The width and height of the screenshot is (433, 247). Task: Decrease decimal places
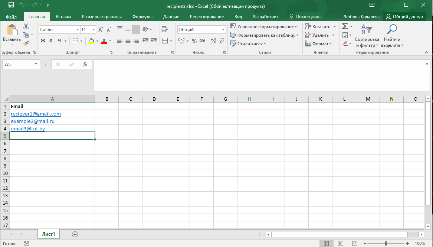tap(222, 41)
